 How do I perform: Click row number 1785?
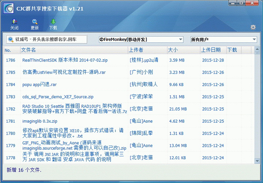pos(11,72)
